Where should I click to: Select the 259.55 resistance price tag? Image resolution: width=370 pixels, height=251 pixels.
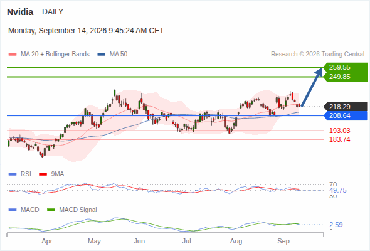(346, 67)
